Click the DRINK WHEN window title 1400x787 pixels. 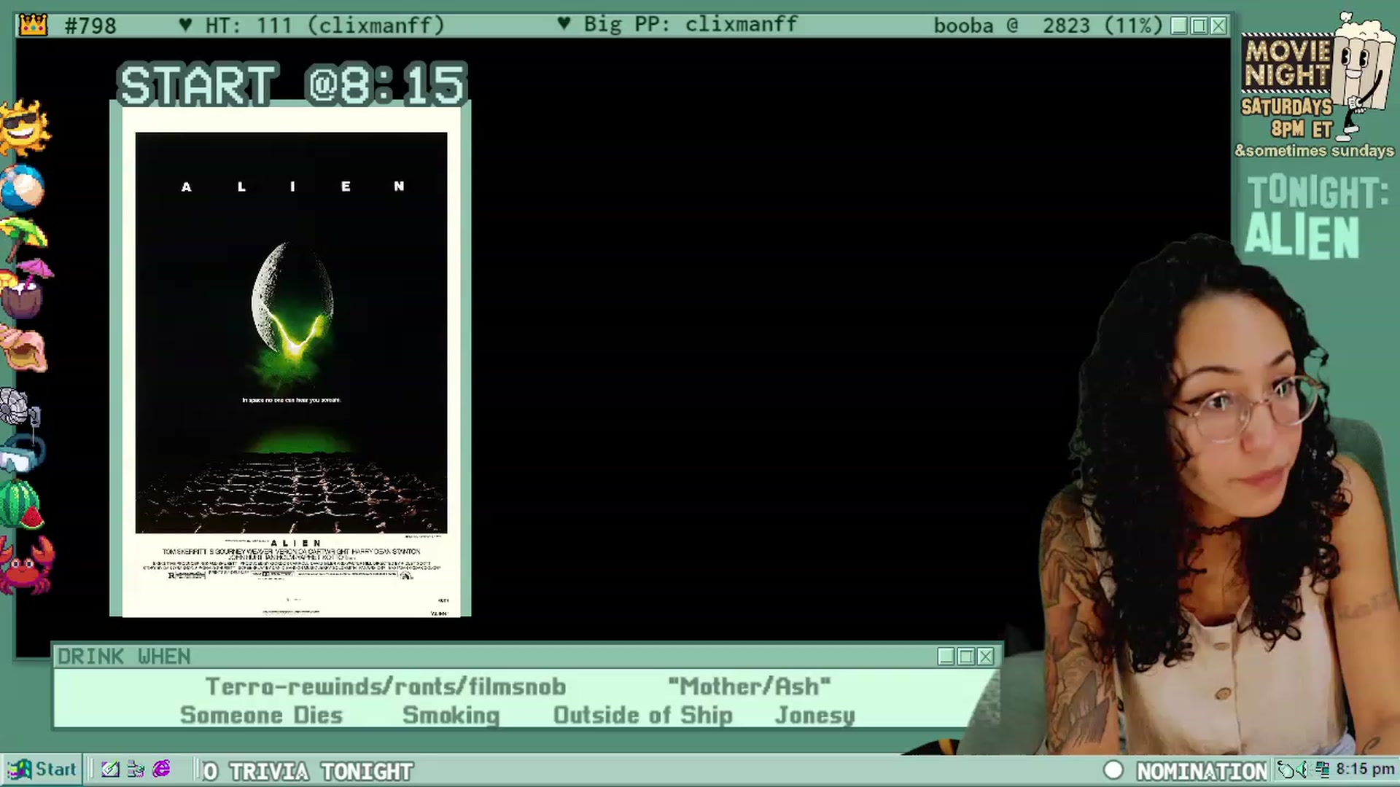(124, 657)
